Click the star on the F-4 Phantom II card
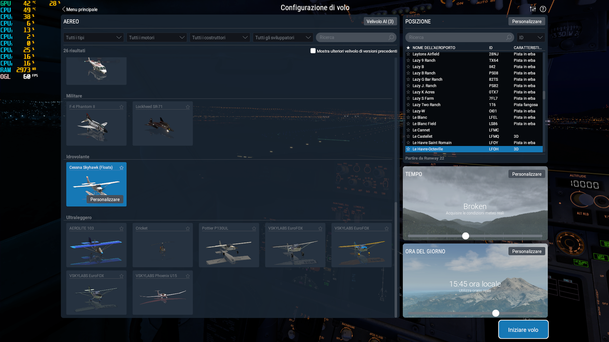This screenshot has height=342, width=609. point(121,106)
